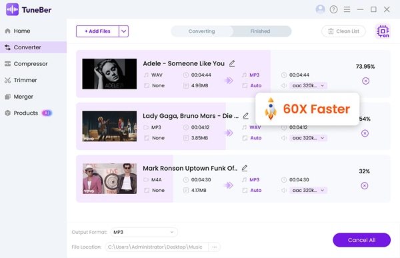400x258 pixels.
Task: Edit title of Lady Gaga, Bruno Mars track
Action: (x=245, y=115)
